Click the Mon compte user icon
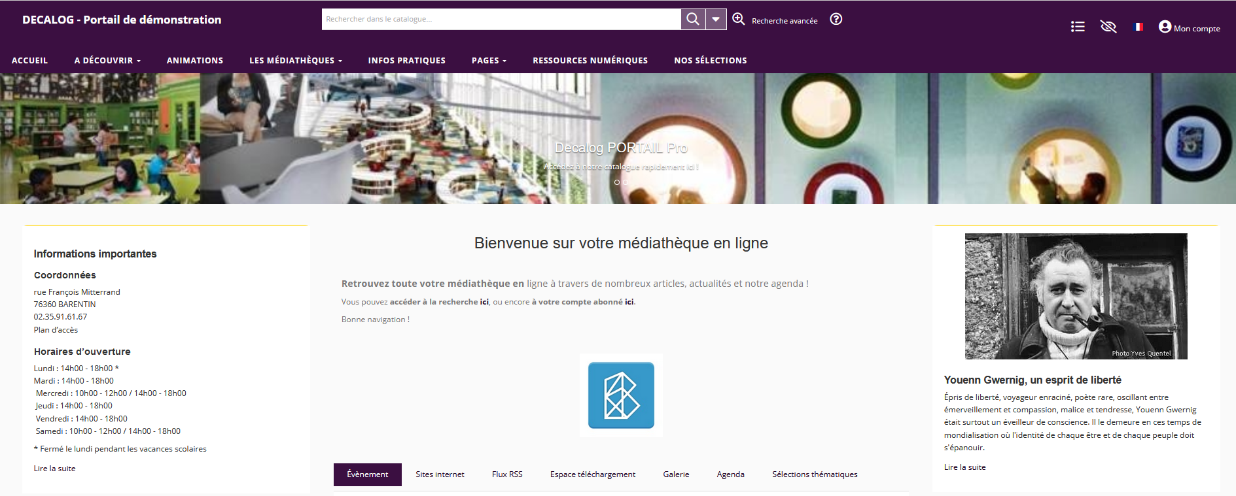The image size is (1236, 496). 1165,27
